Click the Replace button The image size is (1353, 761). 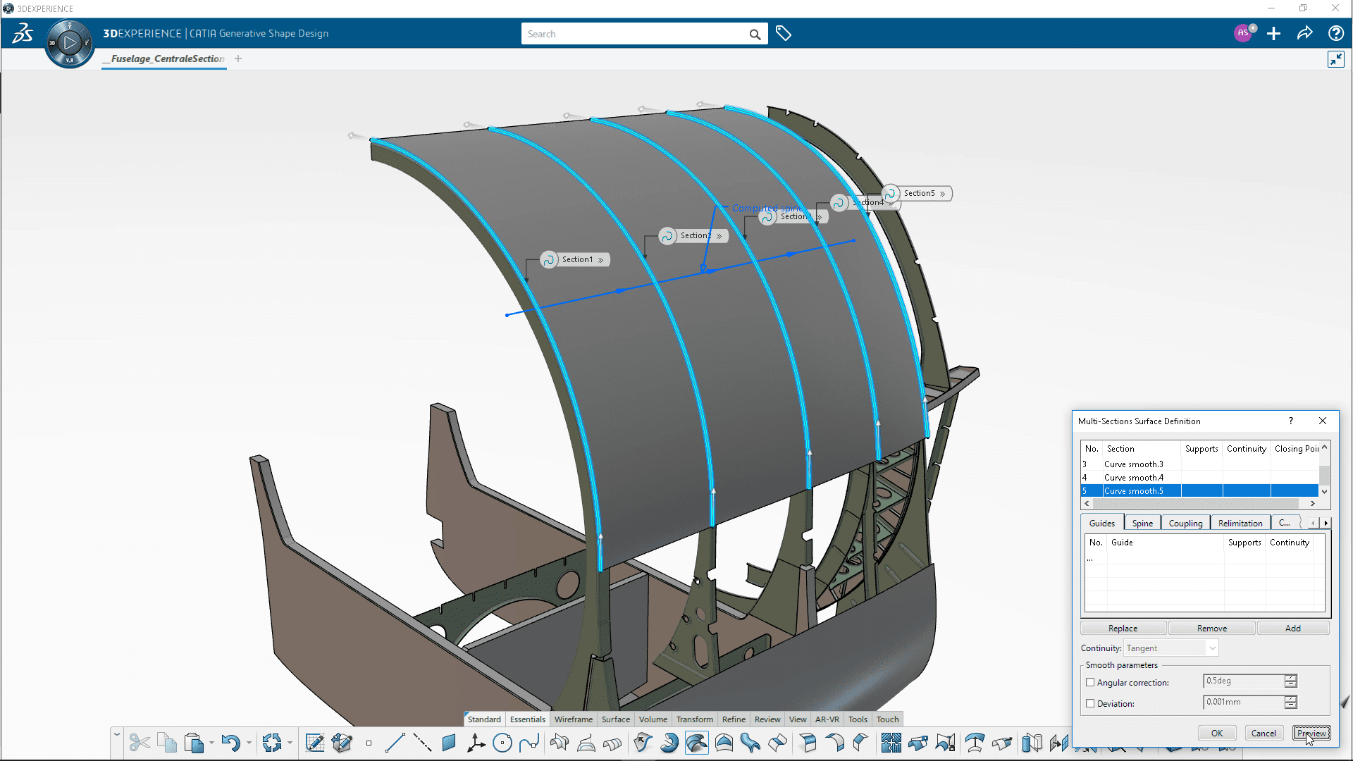tap(1123, 628)
